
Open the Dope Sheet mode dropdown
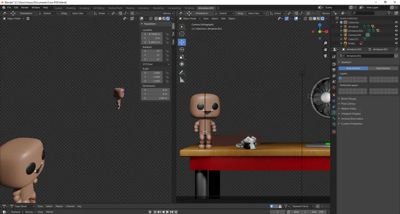pos(23,206)
